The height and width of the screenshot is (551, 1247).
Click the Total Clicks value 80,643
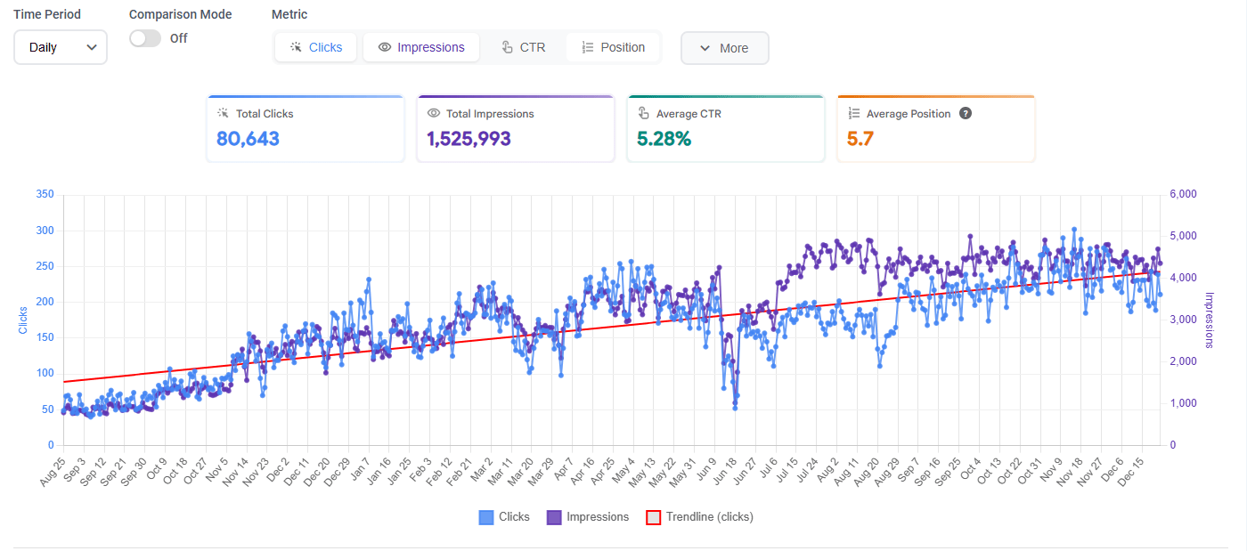coord(248,139)
